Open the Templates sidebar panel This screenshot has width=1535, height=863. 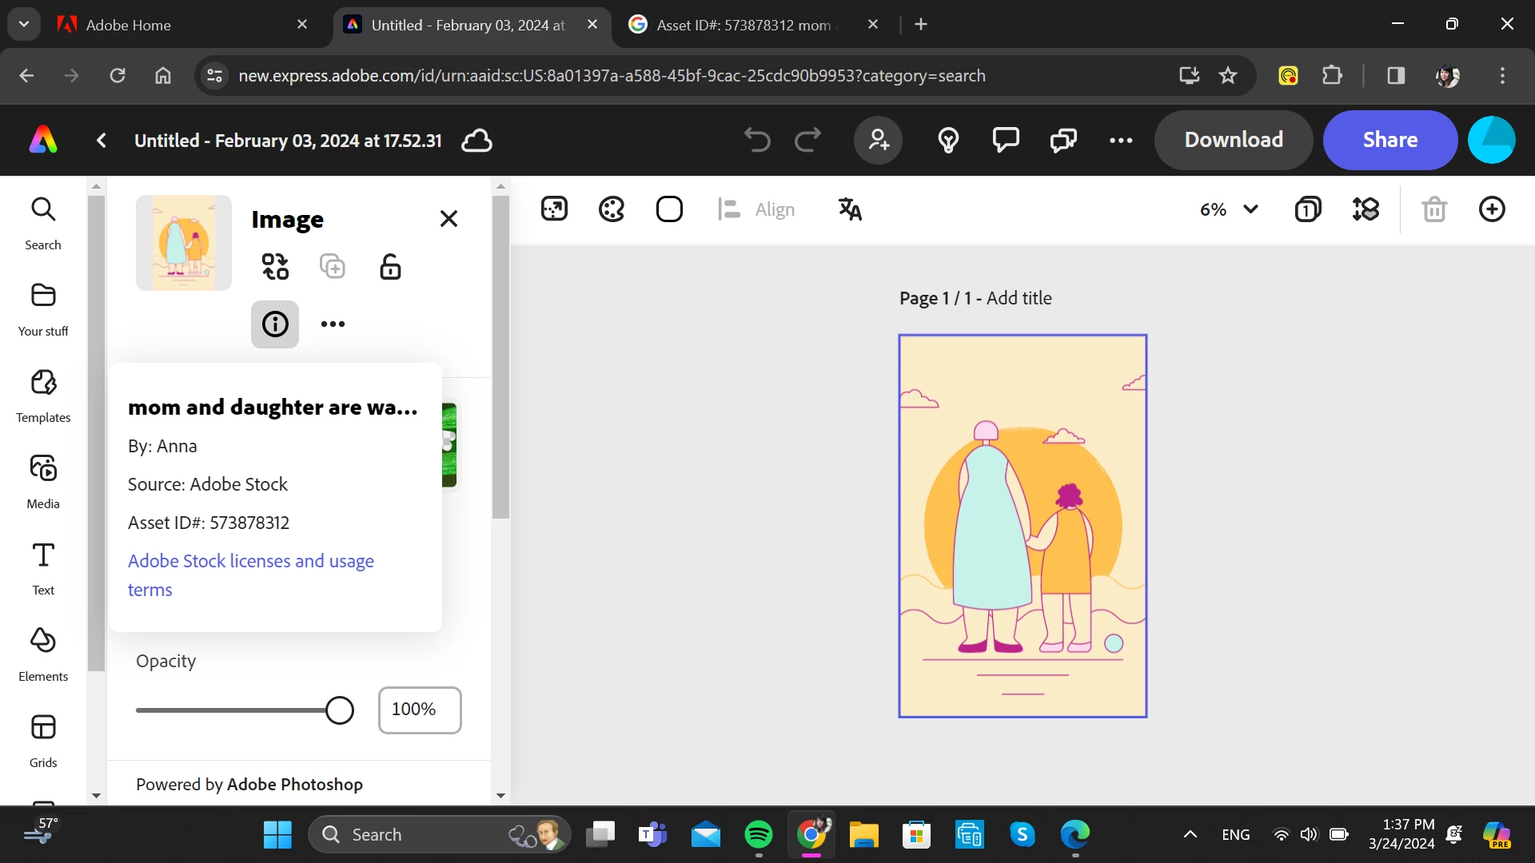pos(43,396)
